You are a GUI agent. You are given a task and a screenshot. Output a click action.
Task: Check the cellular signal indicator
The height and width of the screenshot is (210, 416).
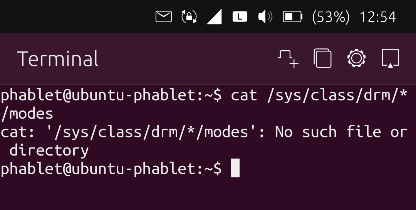[214, 17]
